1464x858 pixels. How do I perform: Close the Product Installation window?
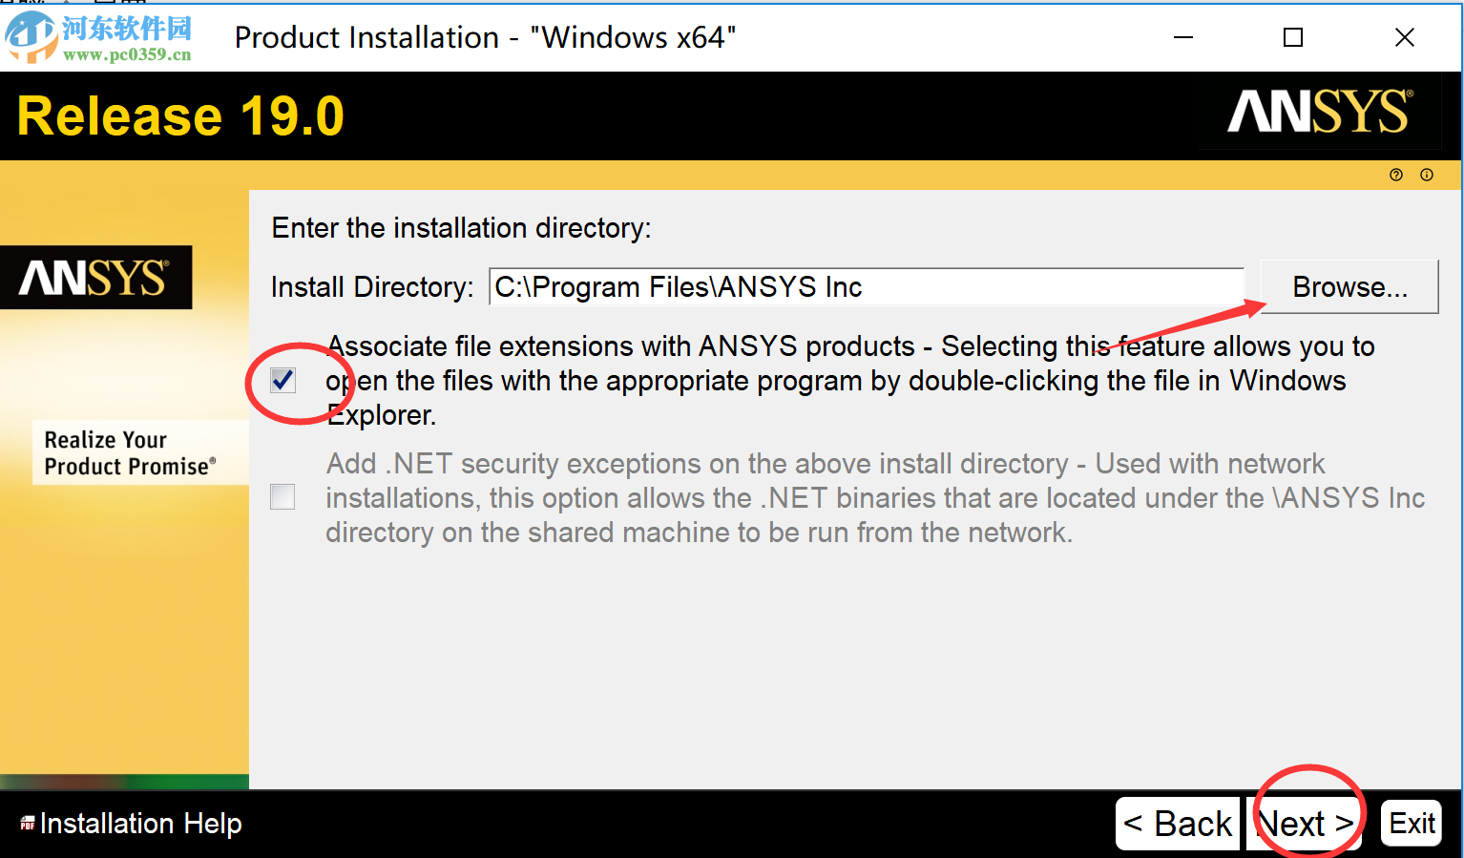(1404, 37)
